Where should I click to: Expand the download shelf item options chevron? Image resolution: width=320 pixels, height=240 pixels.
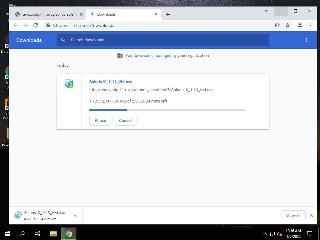(75, 216)
